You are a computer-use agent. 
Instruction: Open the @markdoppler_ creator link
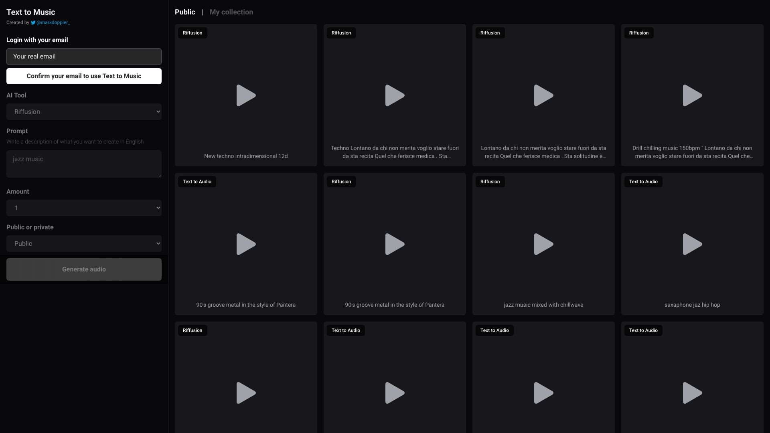click(x=53, y=22)
